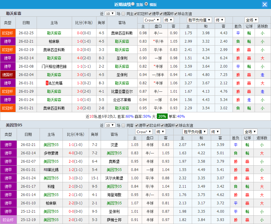Click the red promotion icon beside 法兰克福
The width and height of the screenshot is (271, 224).
46,83
